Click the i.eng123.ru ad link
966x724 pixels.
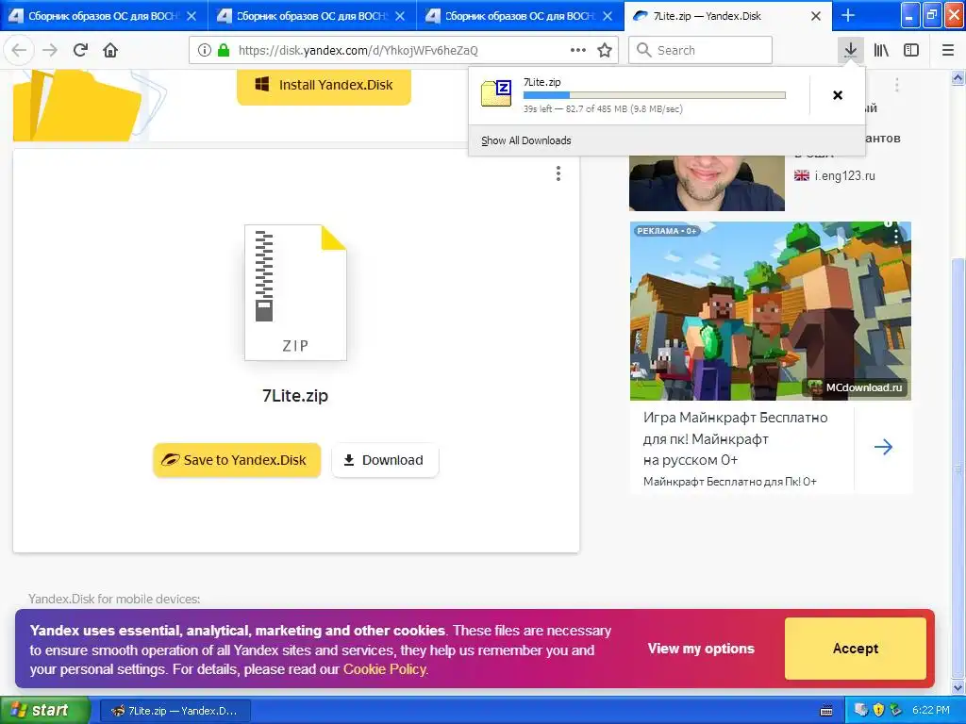844,175
